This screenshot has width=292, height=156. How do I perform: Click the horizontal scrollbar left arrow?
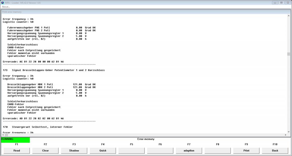(3, 135)
